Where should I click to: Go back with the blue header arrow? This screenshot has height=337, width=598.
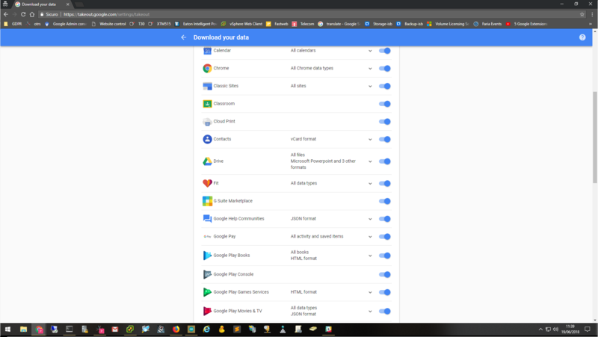[x=183, y=37]
